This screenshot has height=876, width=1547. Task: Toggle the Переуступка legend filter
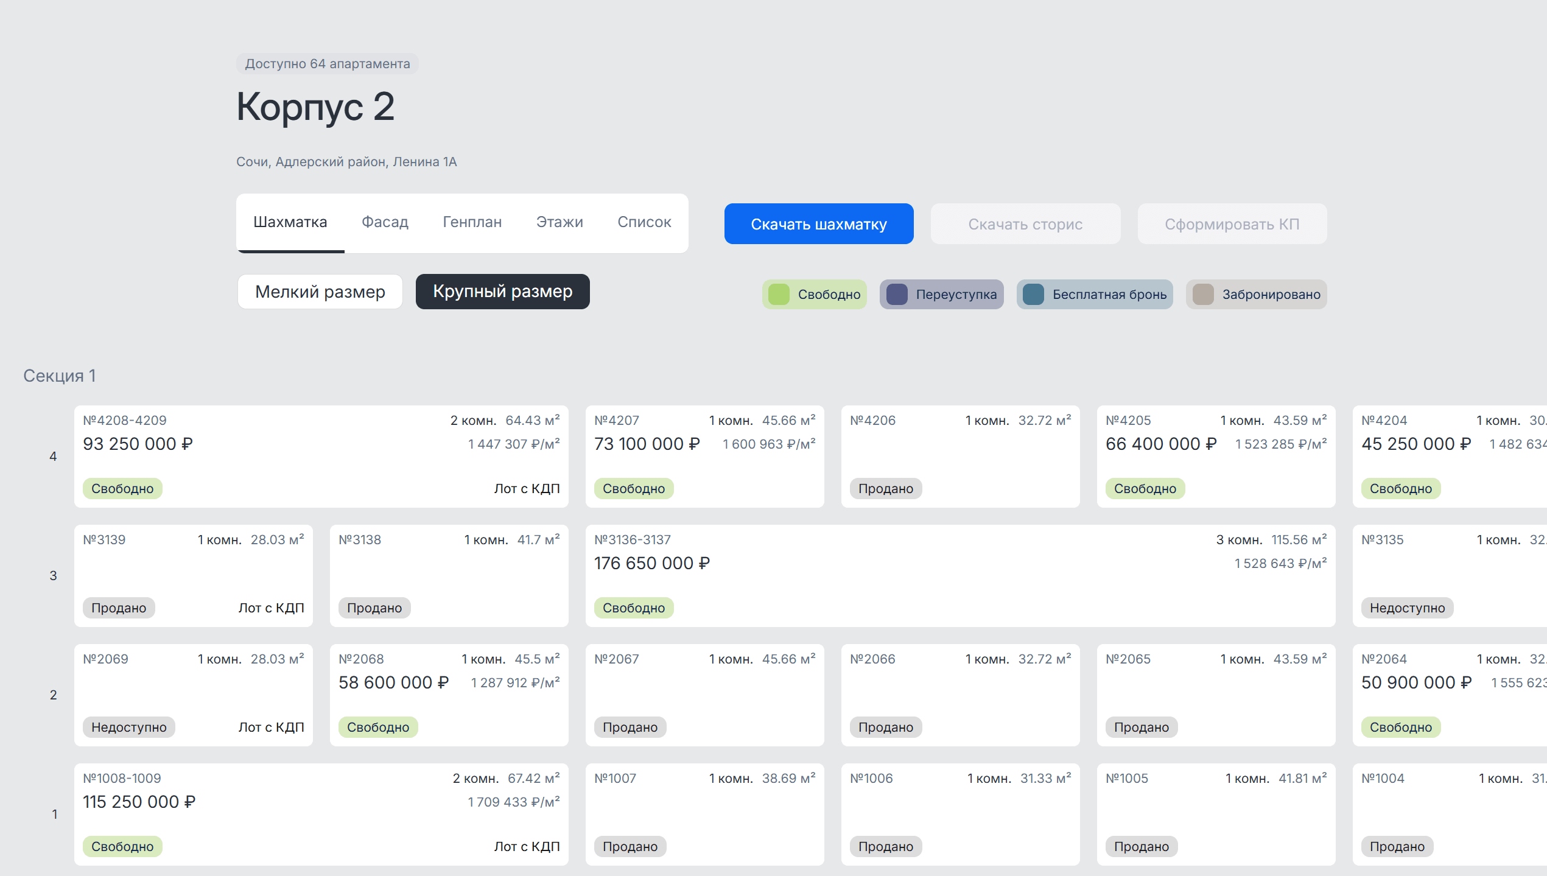click(x=942, y=295)
